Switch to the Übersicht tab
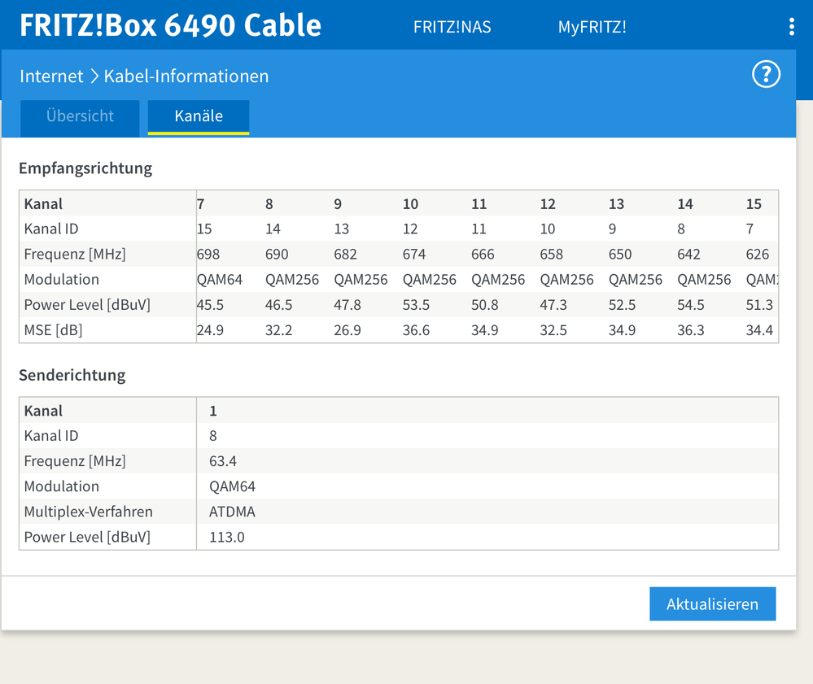The height and width of the screenshot is (684, 813). (80, 116)
